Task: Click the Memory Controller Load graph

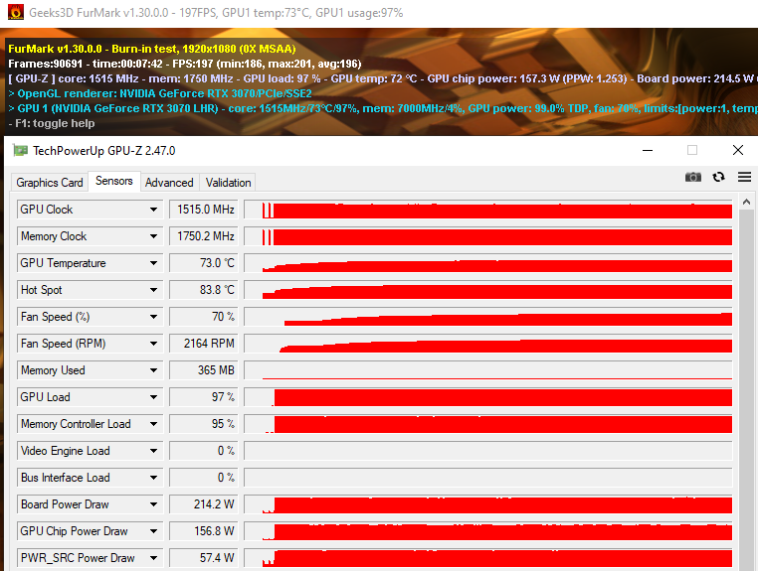Action: point(488,424)
